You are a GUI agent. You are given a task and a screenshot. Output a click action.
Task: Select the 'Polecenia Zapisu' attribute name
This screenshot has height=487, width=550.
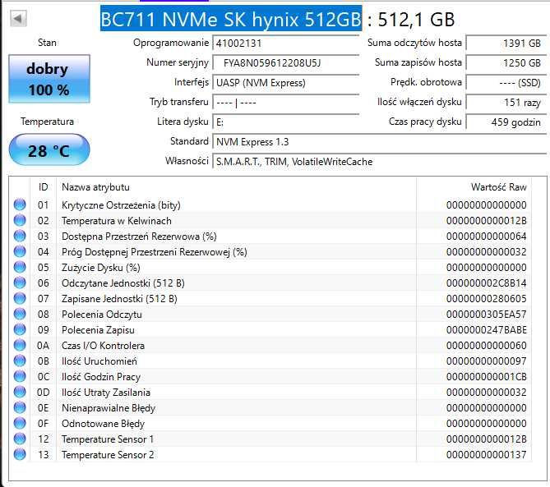(98, 330)
